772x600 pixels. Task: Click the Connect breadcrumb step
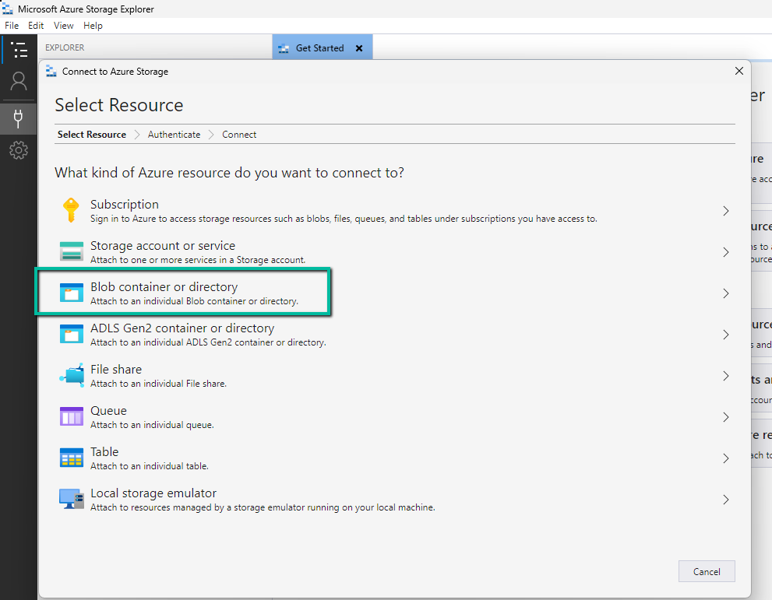click(239, 135)
